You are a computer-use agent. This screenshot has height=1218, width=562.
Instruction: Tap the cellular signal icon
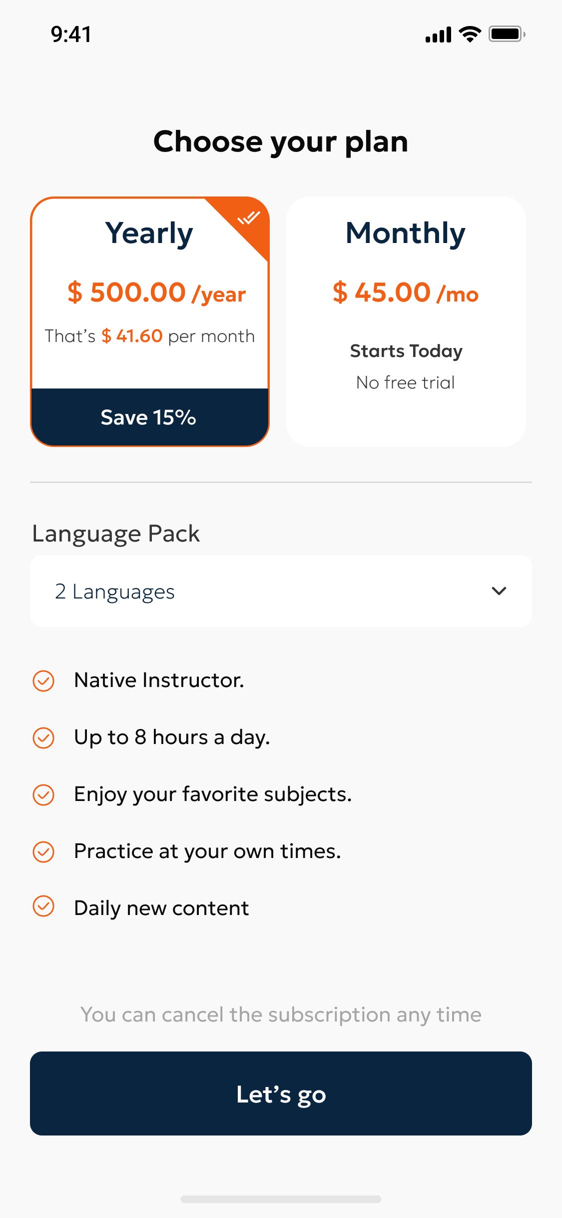click(x=438, y=35)
